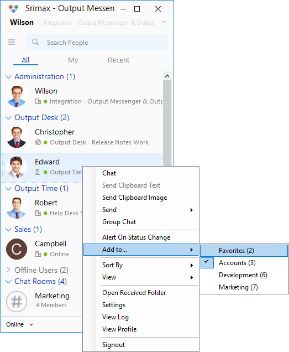Toggle the Accounts (3) checkmark

[x=207, y=262]
